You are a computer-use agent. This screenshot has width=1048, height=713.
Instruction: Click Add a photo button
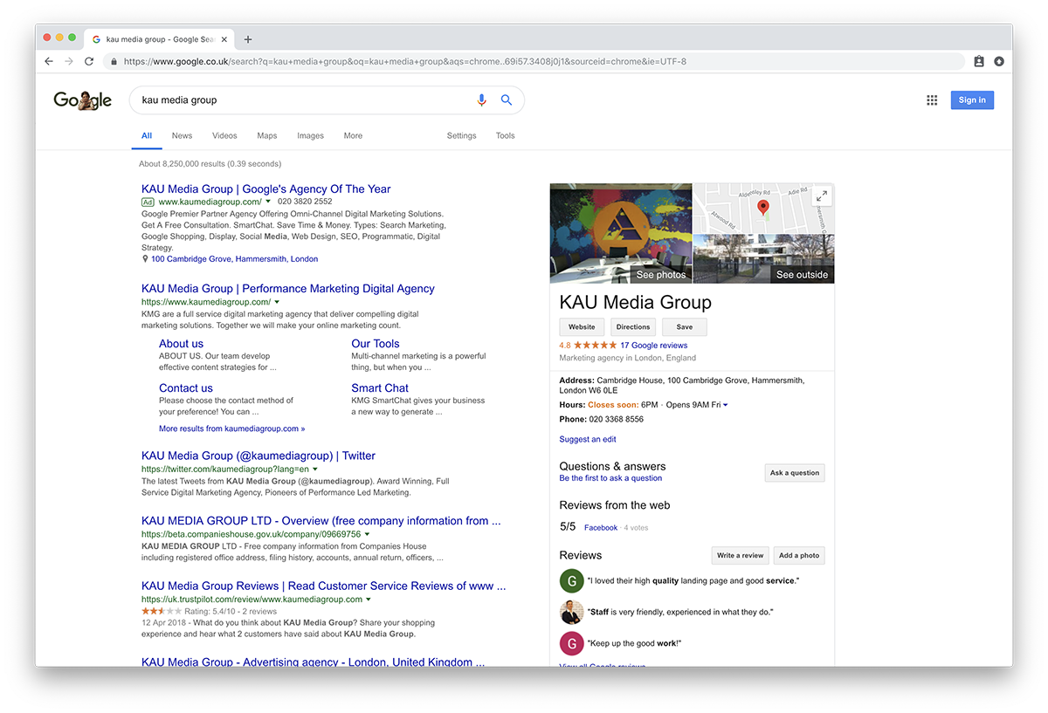tap(799, 555)
